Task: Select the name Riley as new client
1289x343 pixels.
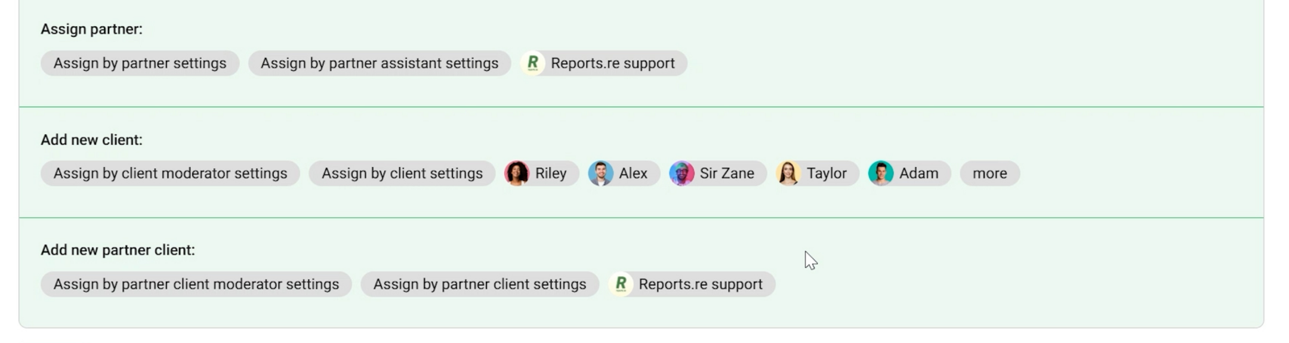Action: [x=551, y=174]
